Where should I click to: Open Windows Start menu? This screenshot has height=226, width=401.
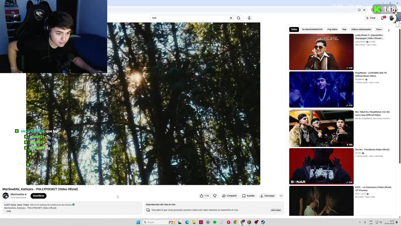(138, 222)
